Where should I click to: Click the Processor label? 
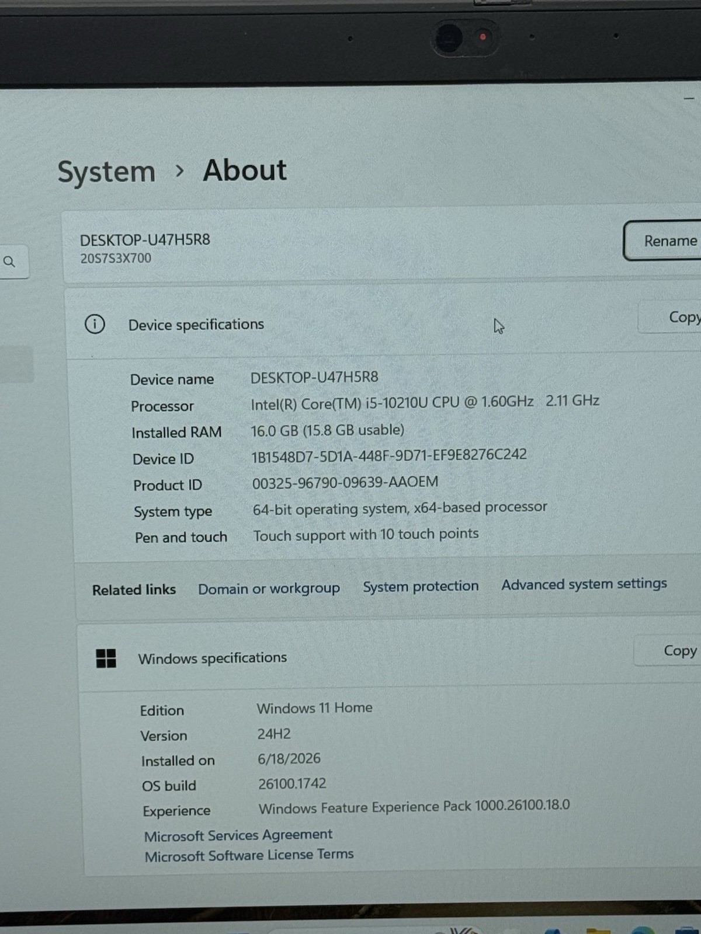(162, 406)
